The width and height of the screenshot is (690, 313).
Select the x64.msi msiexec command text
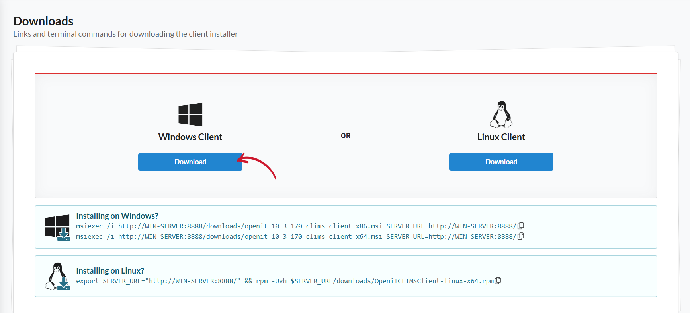click(x=296, y=236)
